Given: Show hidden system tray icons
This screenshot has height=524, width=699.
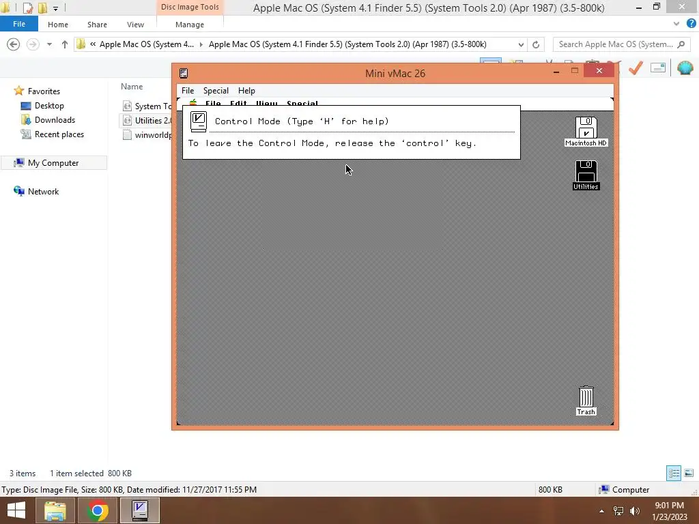Looking at the screenshot, I should coord(602,511).
